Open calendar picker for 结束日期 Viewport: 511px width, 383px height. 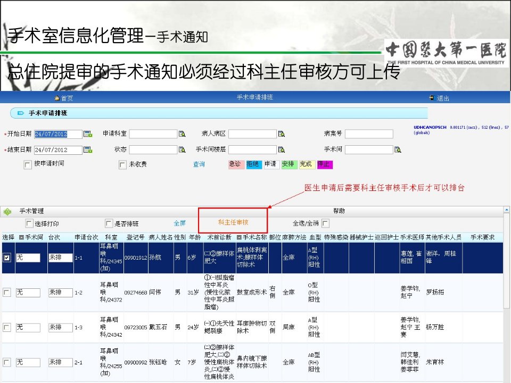coord(88,150)
